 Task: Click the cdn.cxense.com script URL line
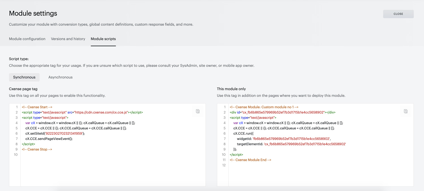82,112
